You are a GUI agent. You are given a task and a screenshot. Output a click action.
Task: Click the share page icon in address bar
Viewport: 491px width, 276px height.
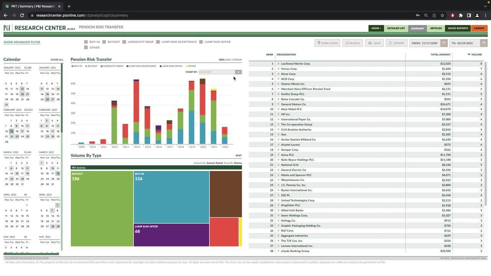(x=434, y=15)
